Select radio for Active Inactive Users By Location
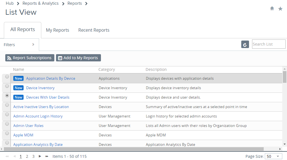 [x=7, y=105]
